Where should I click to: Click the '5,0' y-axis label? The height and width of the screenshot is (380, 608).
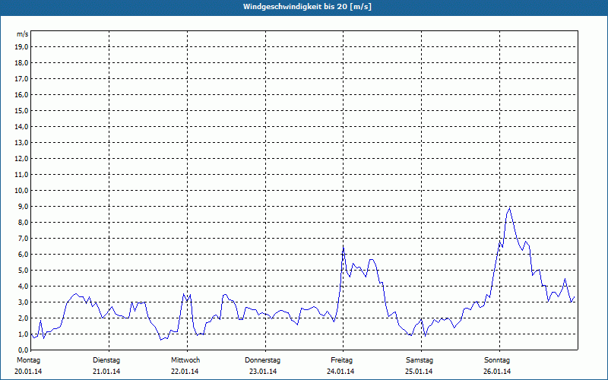pos(23,271)
